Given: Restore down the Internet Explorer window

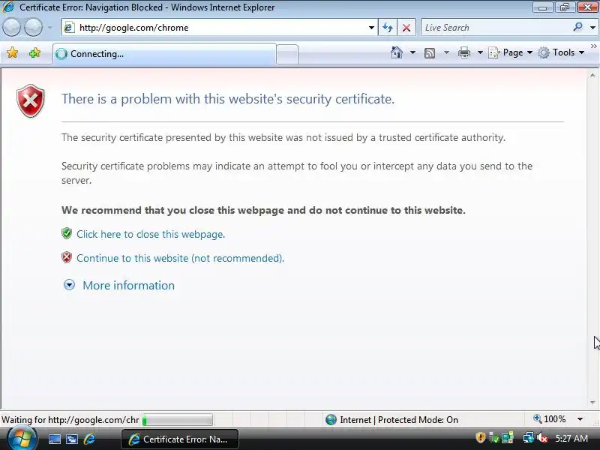Looking at the screenshot, I should [565, 7].
